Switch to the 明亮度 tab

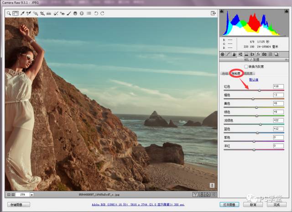coord(248,73)
